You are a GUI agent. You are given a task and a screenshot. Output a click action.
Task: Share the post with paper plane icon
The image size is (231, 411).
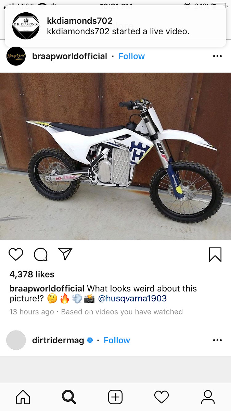point(65,254)
